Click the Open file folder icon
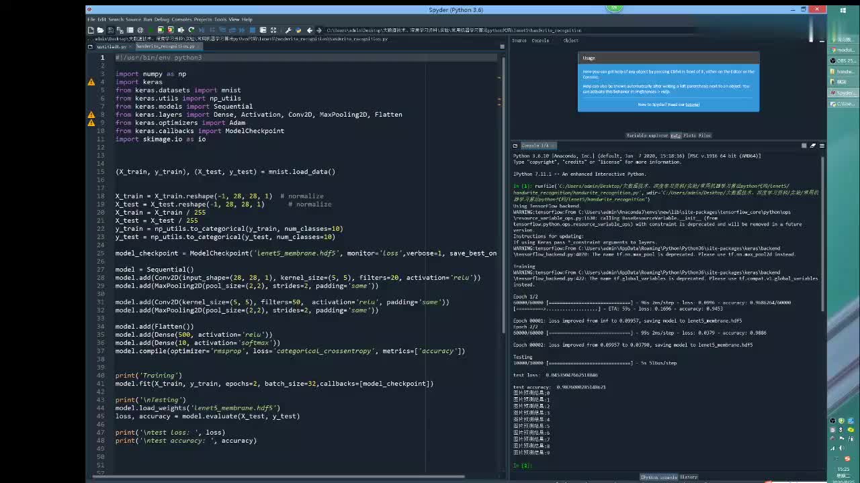 [x=100, y=30]
